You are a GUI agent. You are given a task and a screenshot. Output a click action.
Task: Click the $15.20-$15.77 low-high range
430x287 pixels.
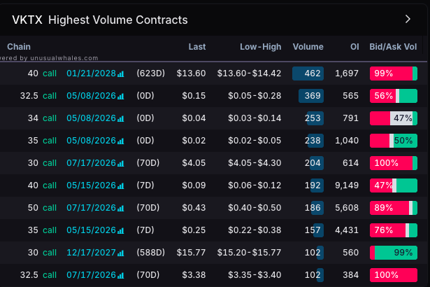coord(250,253)
